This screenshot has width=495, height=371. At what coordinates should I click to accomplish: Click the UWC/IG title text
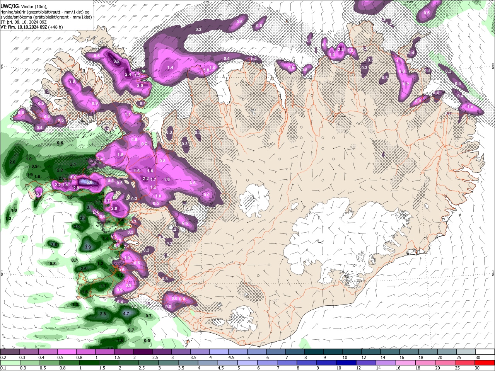[9, 7]
